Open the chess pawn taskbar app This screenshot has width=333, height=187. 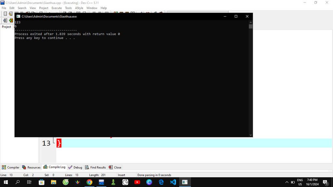click(x=113, y=182)
